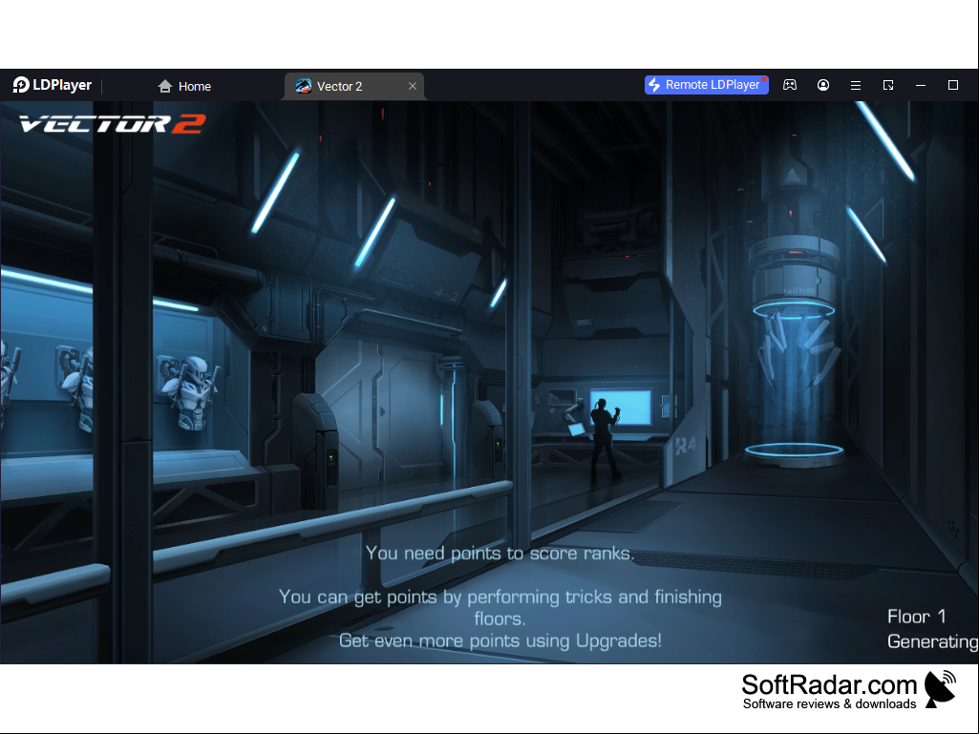
Task: Maximize the LDPlayer window
Action: (x=953, y=85)
